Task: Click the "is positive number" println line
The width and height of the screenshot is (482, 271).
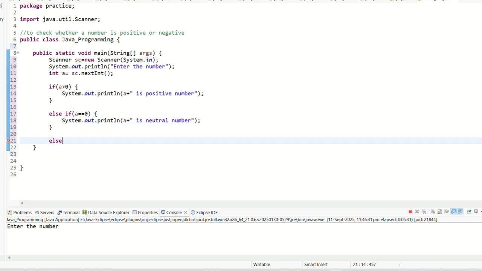Action: [x=133, y=94]
